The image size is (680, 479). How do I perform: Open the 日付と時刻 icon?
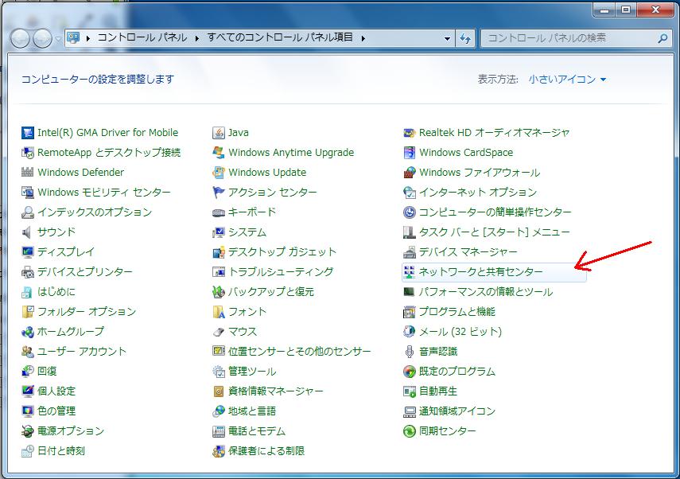(x=28, y=451)
